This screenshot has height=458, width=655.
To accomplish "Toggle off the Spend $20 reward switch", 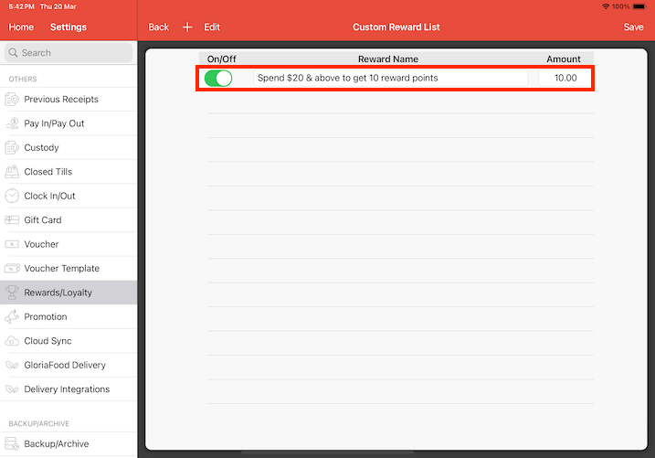I will click(218, 78).
